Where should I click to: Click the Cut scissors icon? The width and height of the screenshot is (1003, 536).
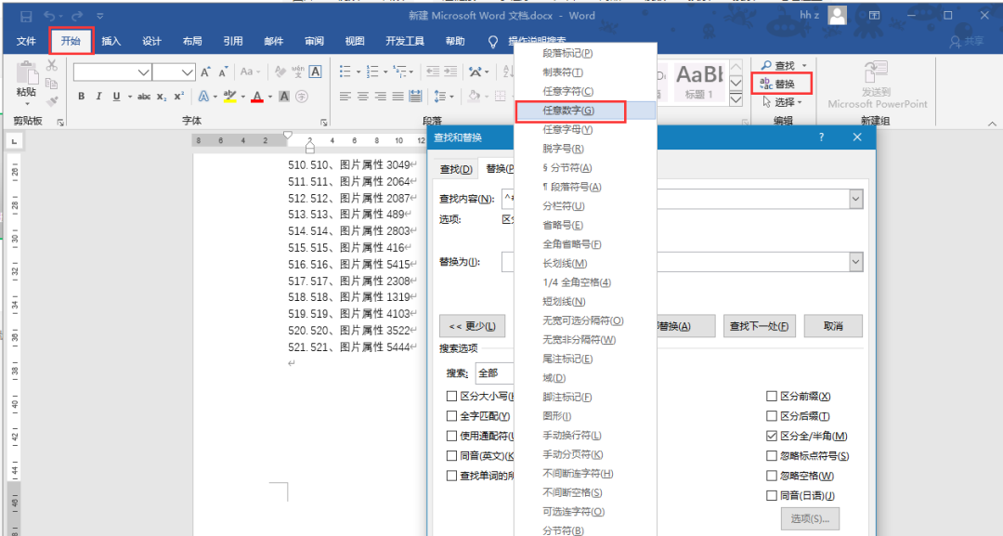pyautogui.click(x=52, y=65)
